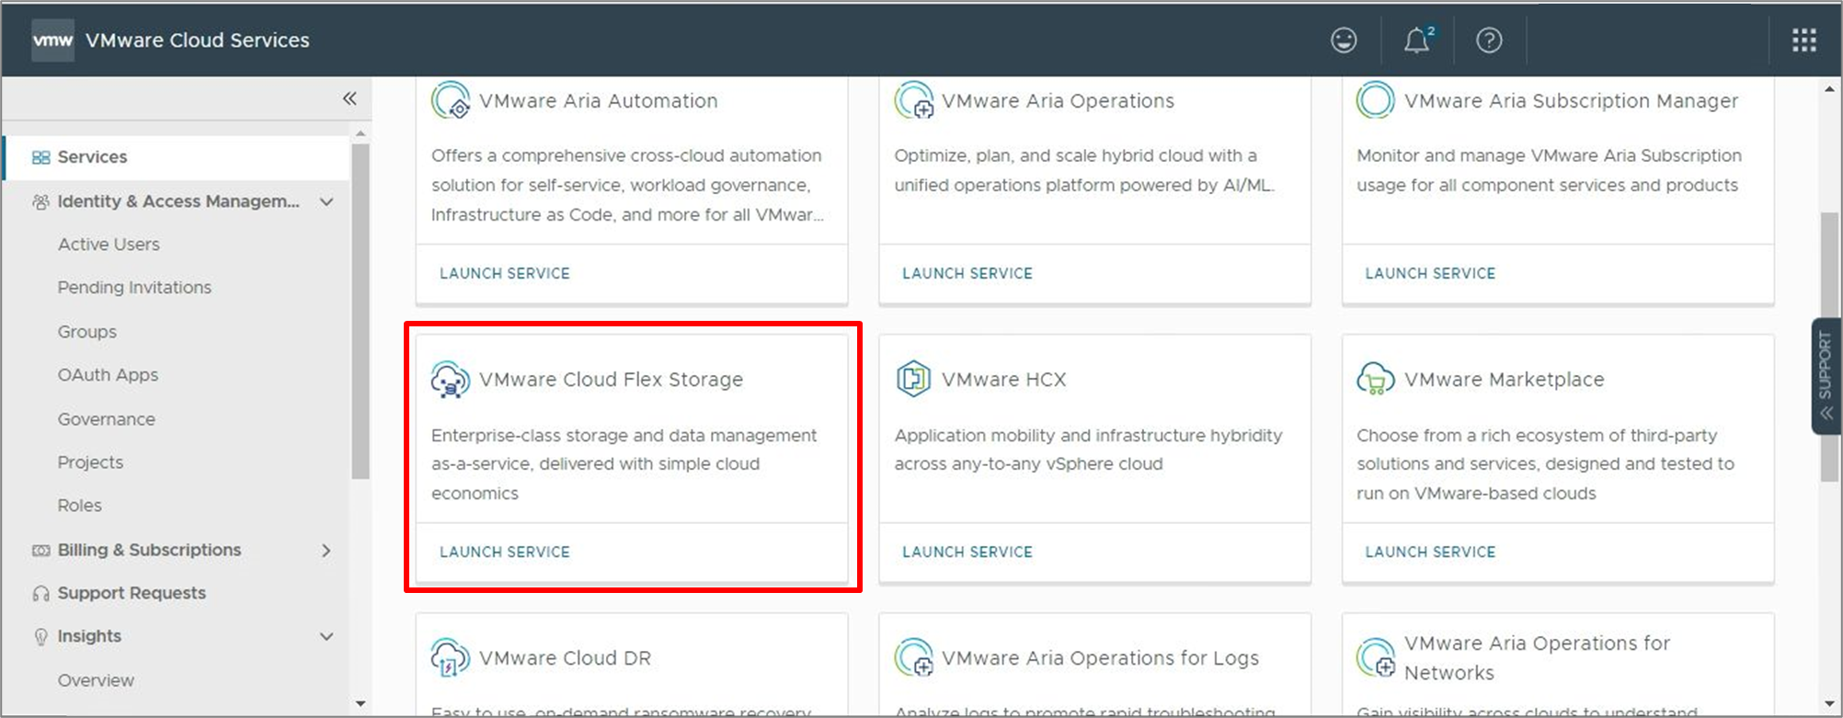This screenshot has width=1843, height=718.
Task: Navigate to Governance
Action: [x=107, y=419]
